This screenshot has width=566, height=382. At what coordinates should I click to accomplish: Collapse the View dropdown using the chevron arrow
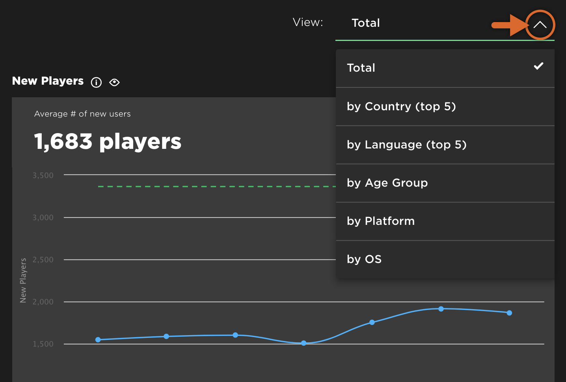540,25
